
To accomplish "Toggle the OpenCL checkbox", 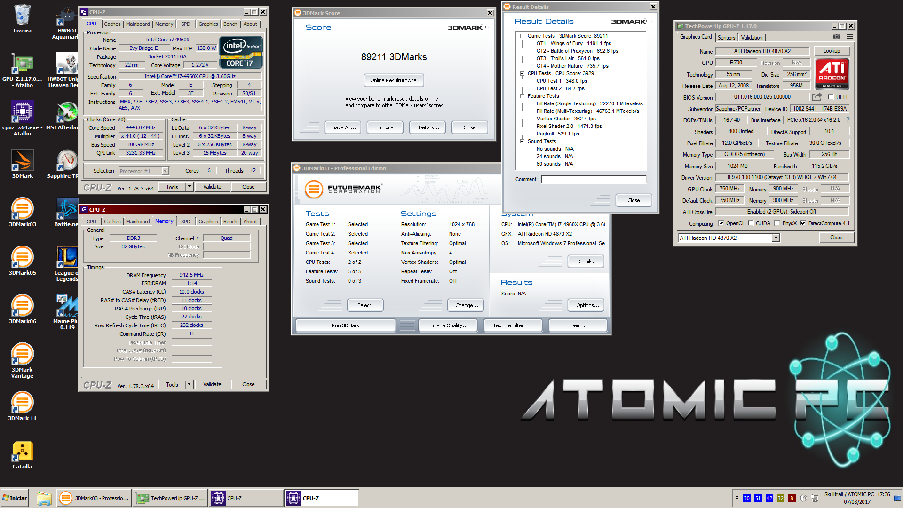I will 721,223.
